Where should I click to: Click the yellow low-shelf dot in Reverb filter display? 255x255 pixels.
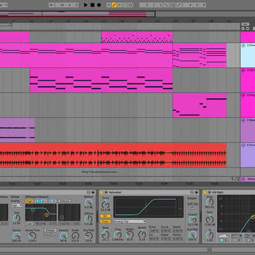pos(47,215)
